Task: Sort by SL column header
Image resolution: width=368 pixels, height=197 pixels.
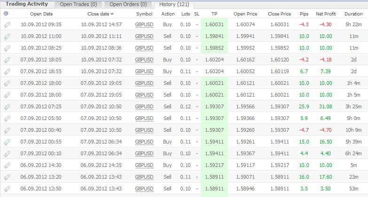Action: tap(196, 14)
